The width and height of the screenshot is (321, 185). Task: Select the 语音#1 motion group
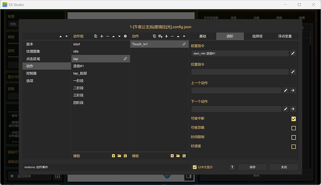(x=100, y=66)
